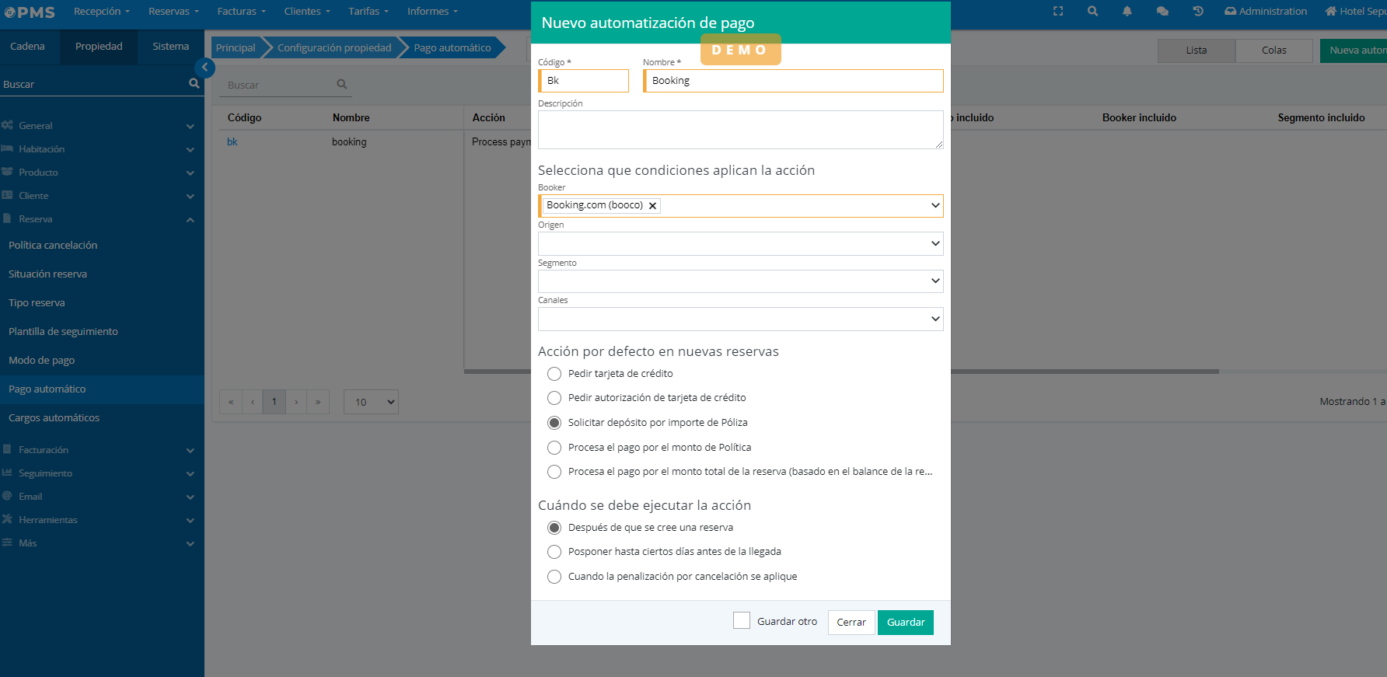
Task: Choose 'Posponer hasta ciertos días antes de la llegada'
Action: [554, 552]
